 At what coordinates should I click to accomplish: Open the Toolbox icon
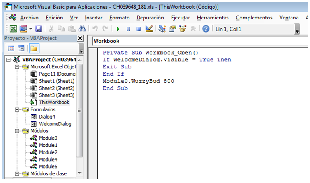coord(193,29)
